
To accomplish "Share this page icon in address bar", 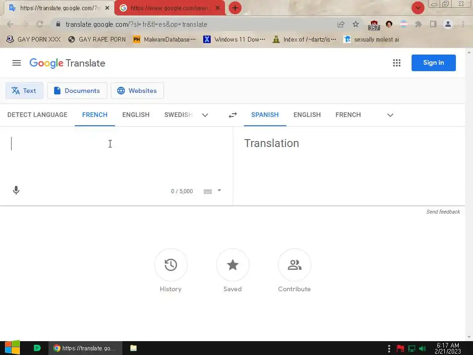I will point(341,24).
